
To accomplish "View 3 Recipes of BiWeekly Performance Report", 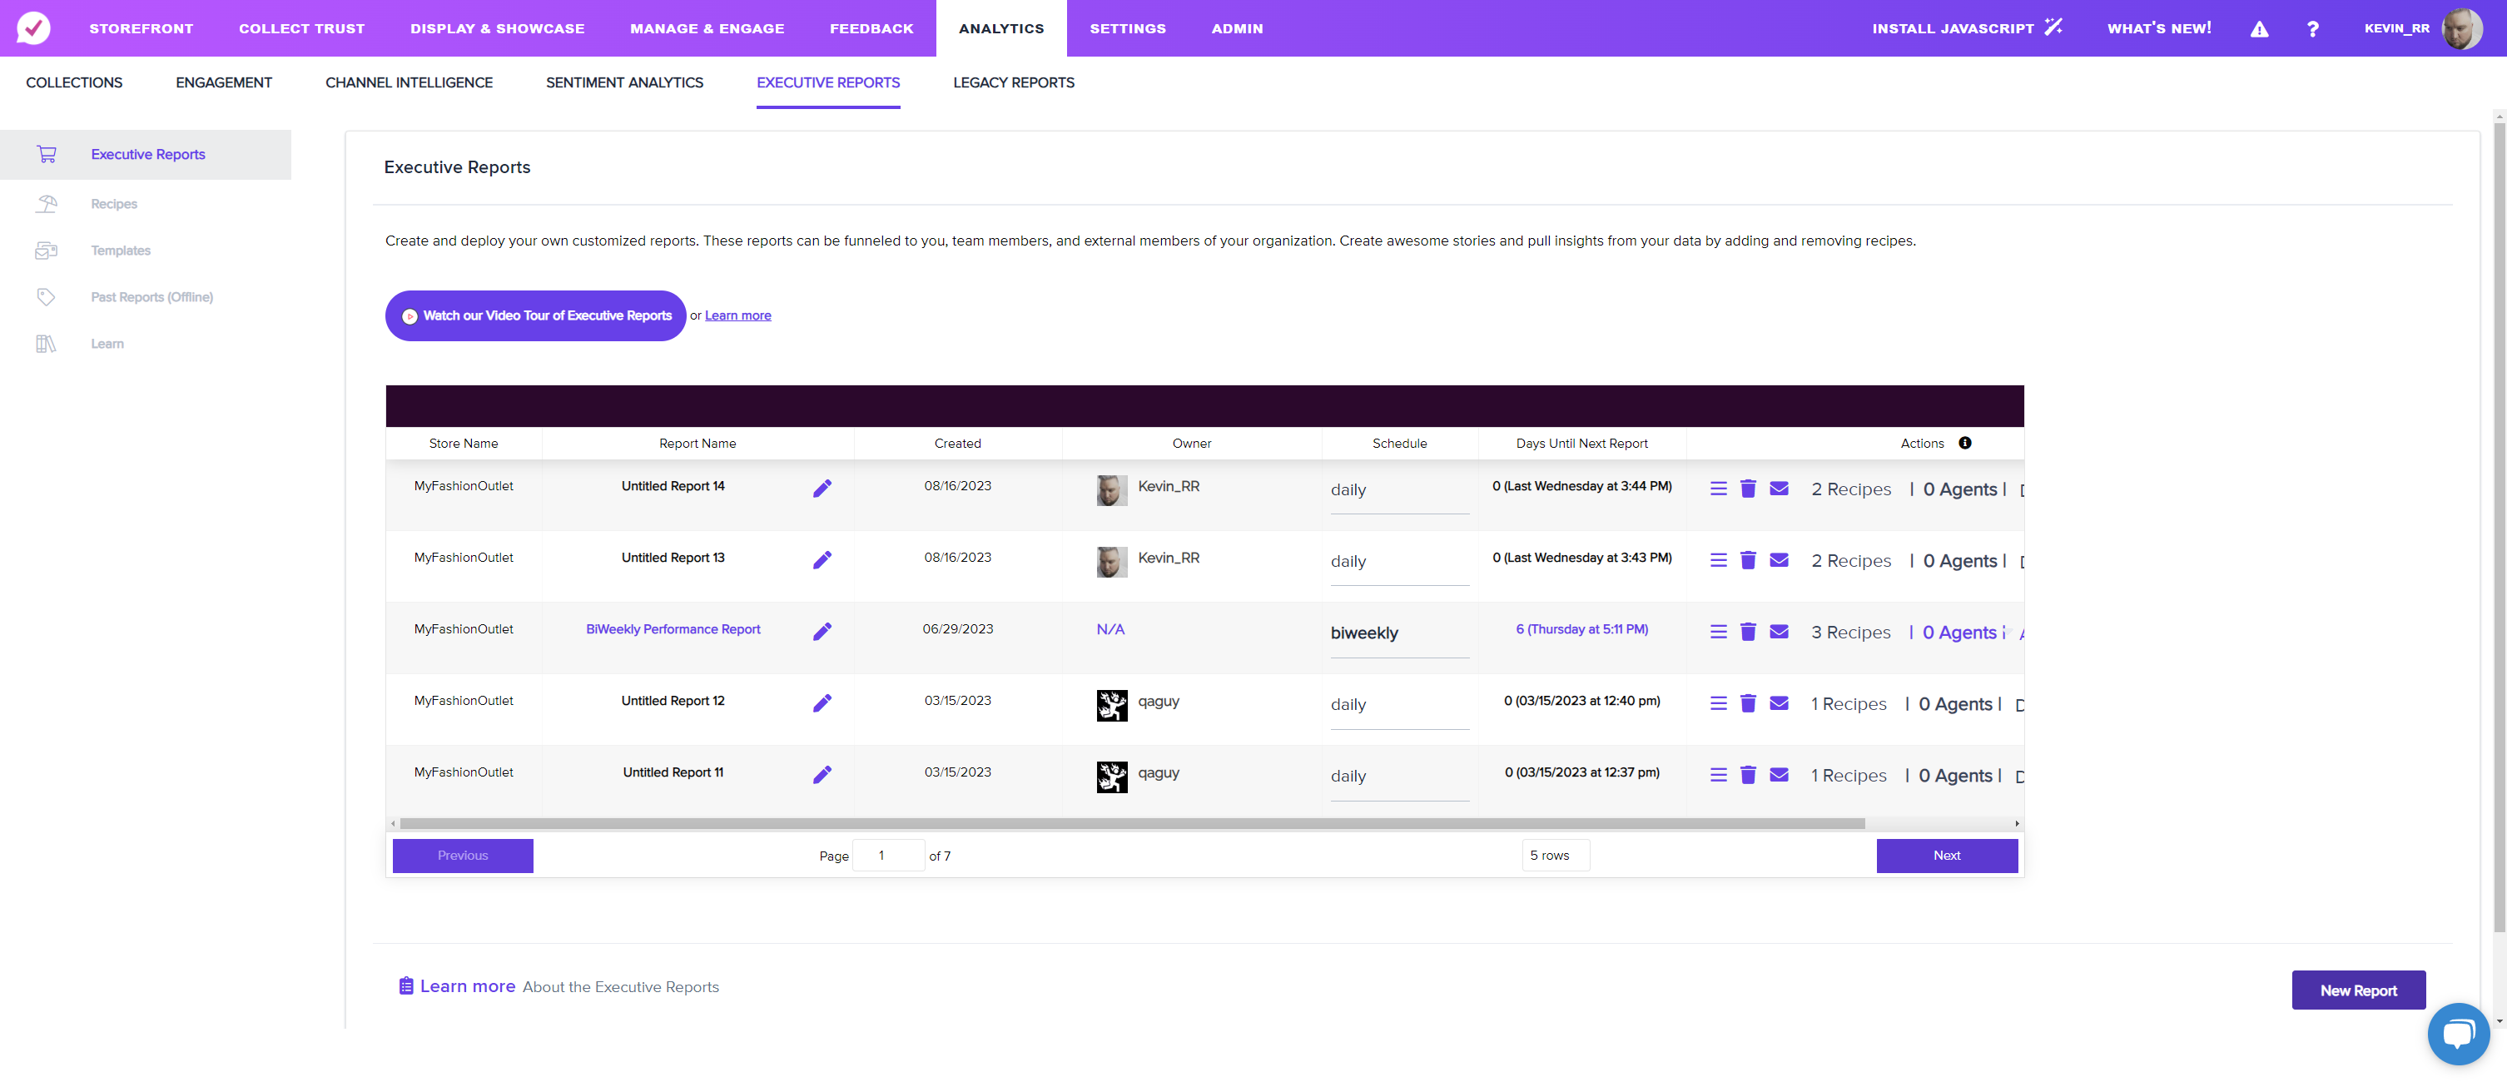I will point(1851,633).
